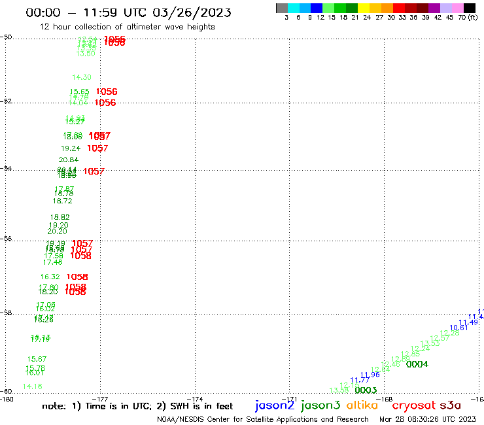The height and width of the screenshot is (425, 484).
Task: Select the subtitle '12 hour collection of altimeter wave heights'
Action: tap(127, 27)
